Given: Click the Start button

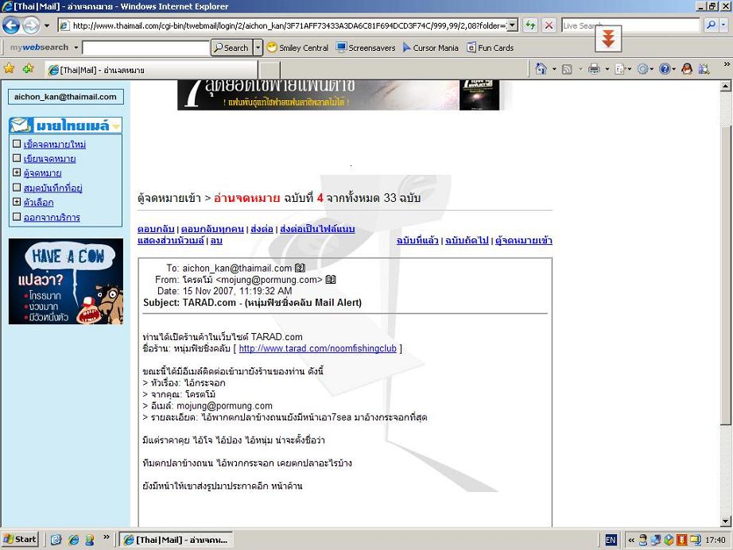Looking at the screenshot, I should click(x=20, y=540).
